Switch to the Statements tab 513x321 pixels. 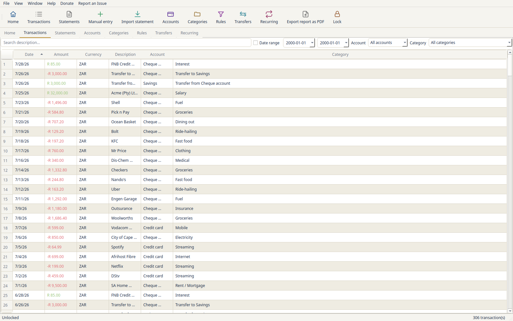(x=65, y=33)
